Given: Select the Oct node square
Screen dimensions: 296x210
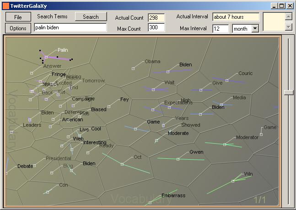Looking at the screenshot, I should pos(122,164).
